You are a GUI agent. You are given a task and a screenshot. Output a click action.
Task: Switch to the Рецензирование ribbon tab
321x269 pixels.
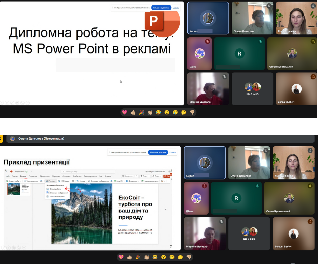coord(90,176)
